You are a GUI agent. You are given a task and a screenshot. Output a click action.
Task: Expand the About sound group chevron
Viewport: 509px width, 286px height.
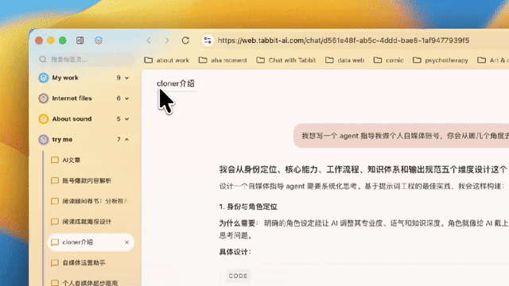click(127, 119)
